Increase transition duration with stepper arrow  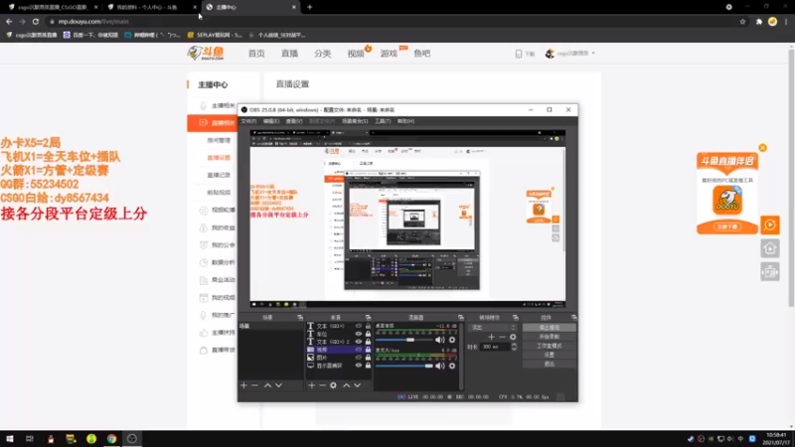click(514, 345)
